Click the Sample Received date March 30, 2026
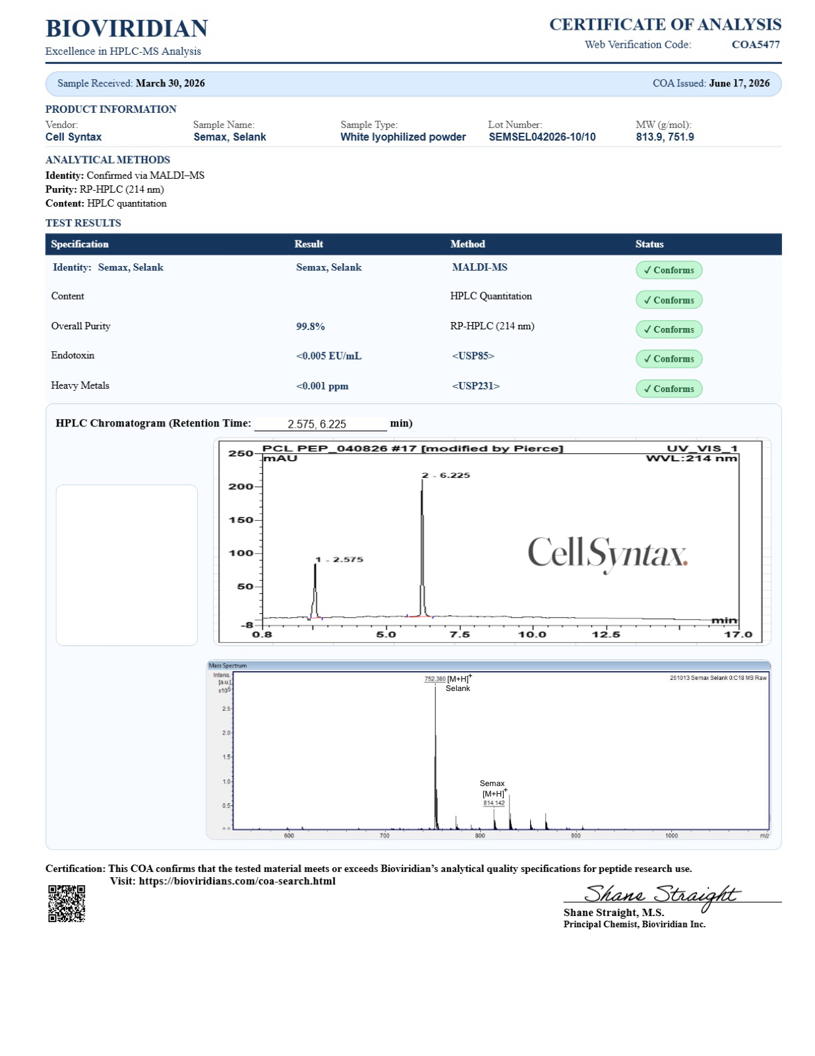 coord(170,83)
